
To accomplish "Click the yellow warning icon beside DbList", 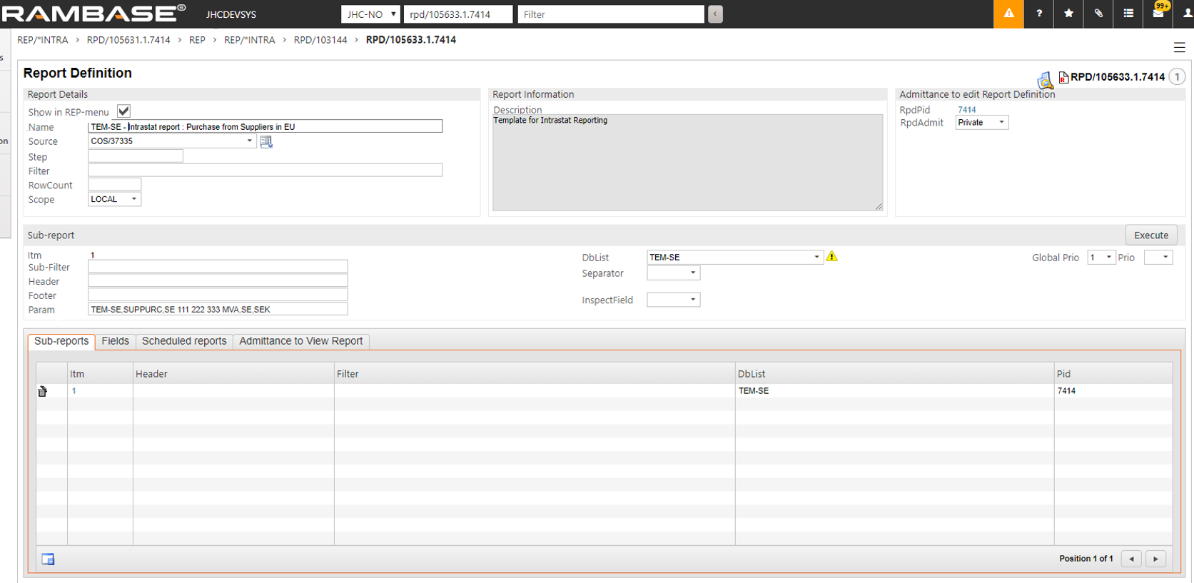I will coord(832,256).
